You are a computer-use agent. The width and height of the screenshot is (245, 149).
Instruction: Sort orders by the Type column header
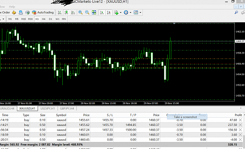(26, 115)
